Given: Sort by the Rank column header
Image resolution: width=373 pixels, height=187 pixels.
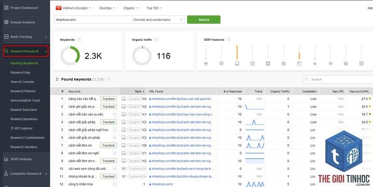Looking at the screenshot, I should click(x=133, y=91).
